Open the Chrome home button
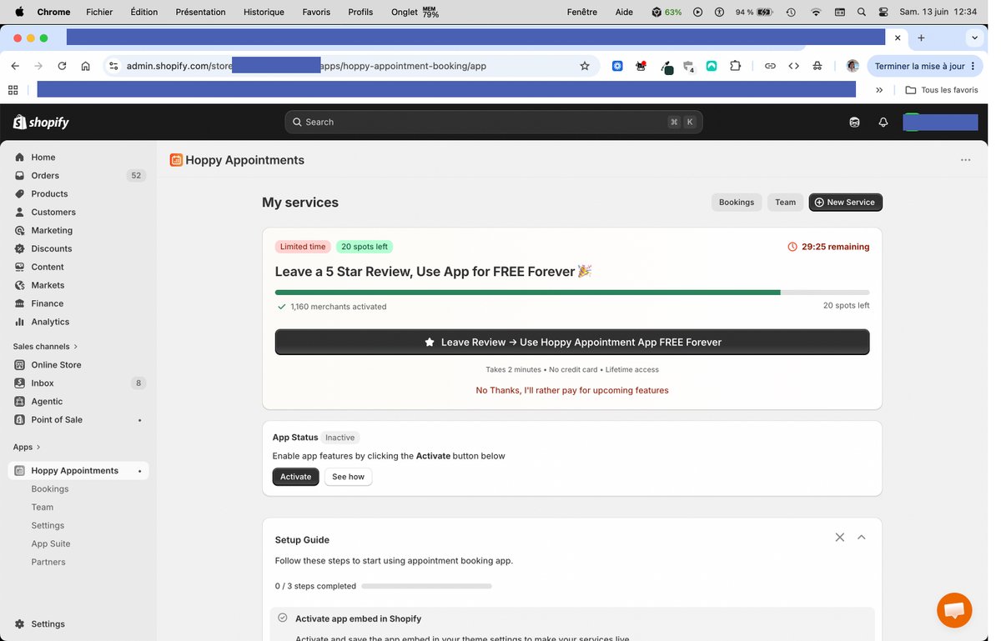This screenshot has width=1001, height=641. click(85, 66)
